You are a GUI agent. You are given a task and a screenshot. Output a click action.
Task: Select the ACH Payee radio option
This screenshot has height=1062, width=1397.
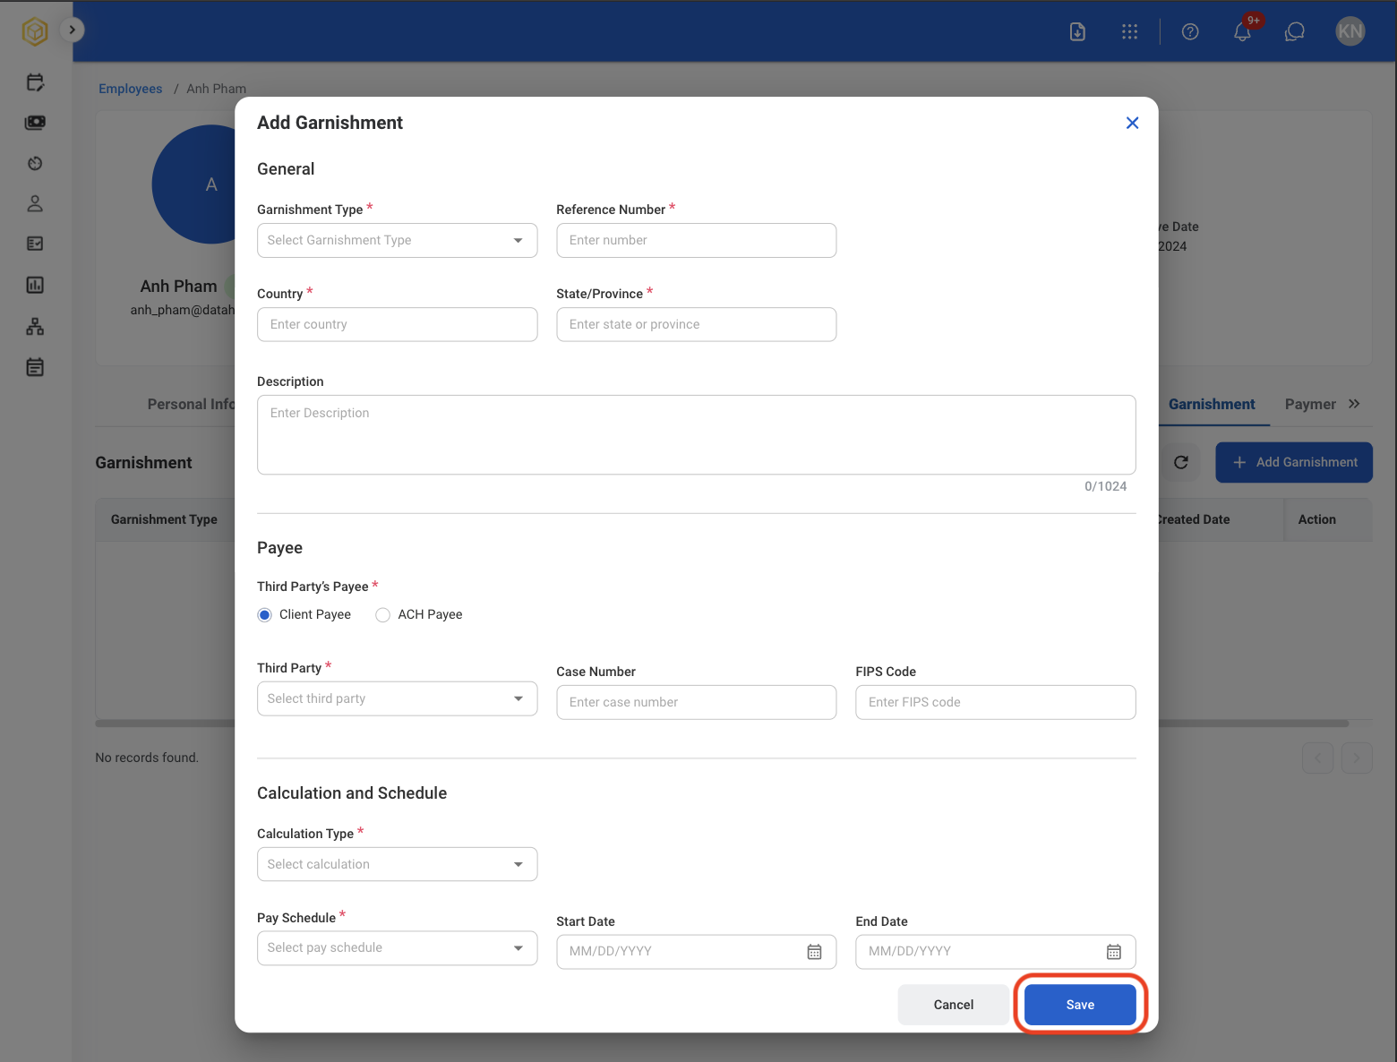(382, 615)
